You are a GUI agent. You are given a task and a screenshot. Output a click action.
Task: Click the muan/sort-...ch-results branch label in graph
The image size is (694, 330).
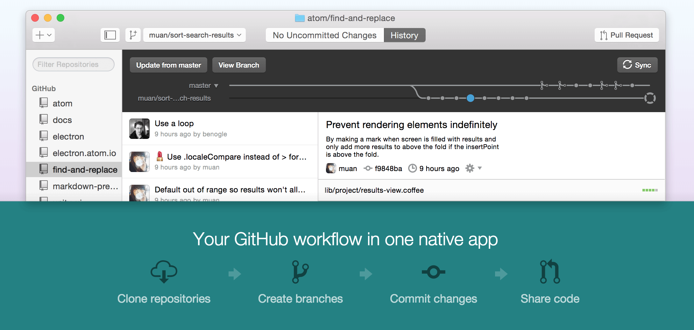tap(174, 98)
